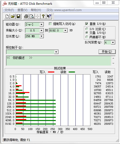The image size is (120, 144).
Task: Print results using the printer icon
Action: pos(26,16)
